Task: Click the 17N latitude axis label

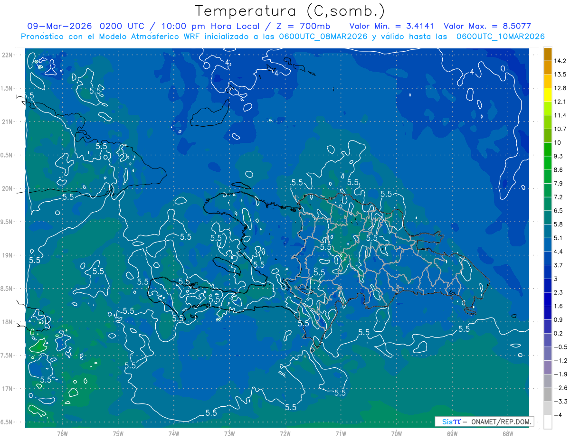Action: click(7, 389)
